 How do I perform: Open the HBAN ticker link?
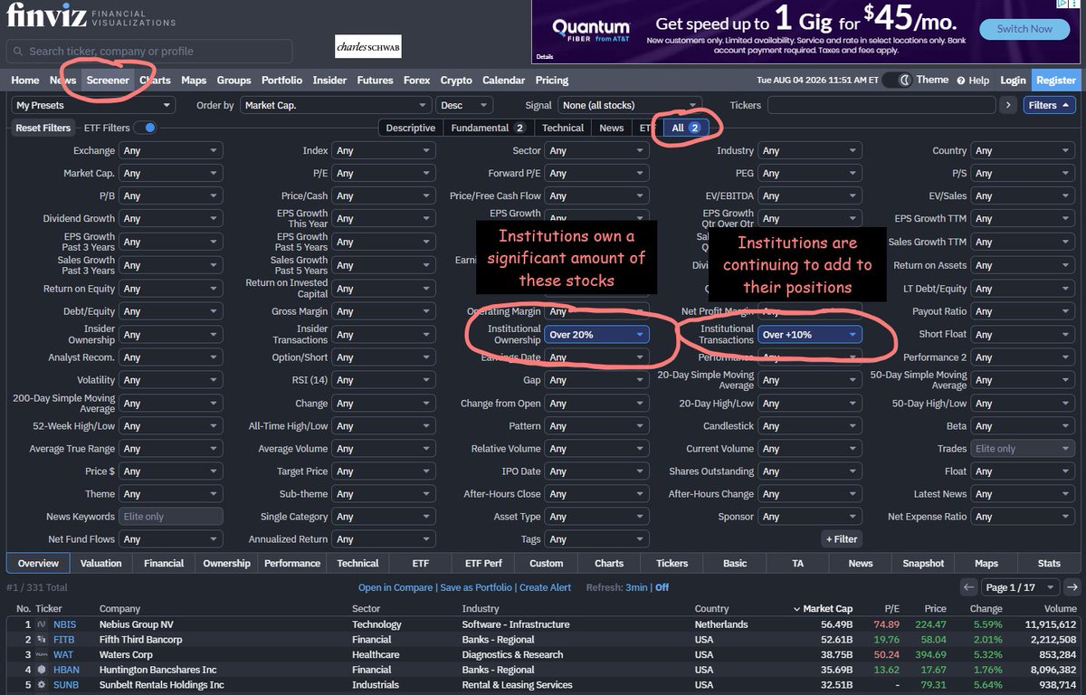click(66, 670)
